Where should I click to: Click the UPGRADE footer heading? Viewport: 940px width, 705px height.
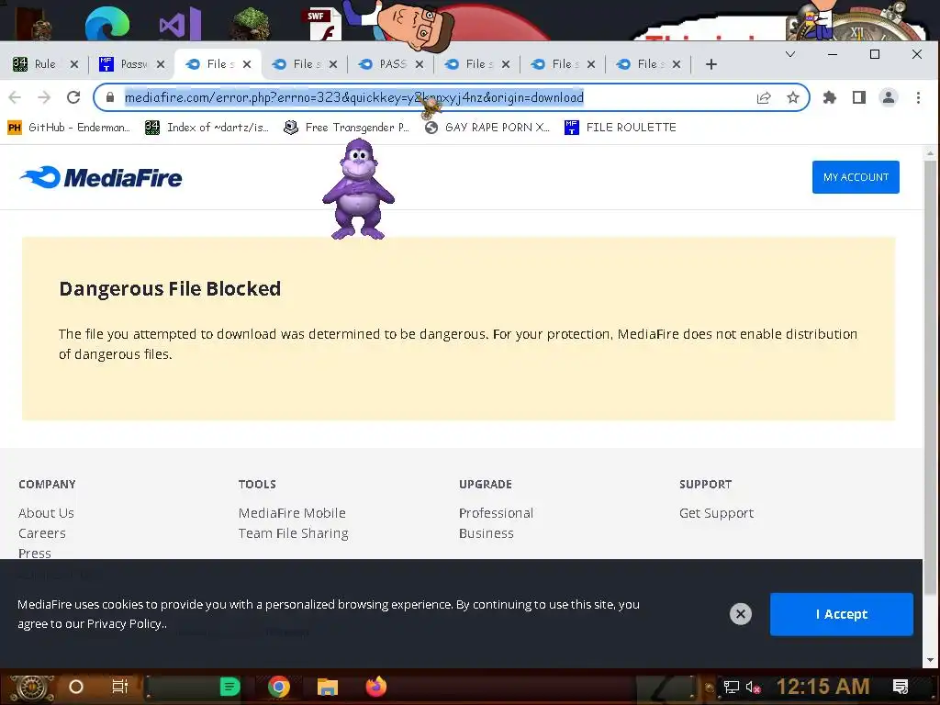point(486,485)
